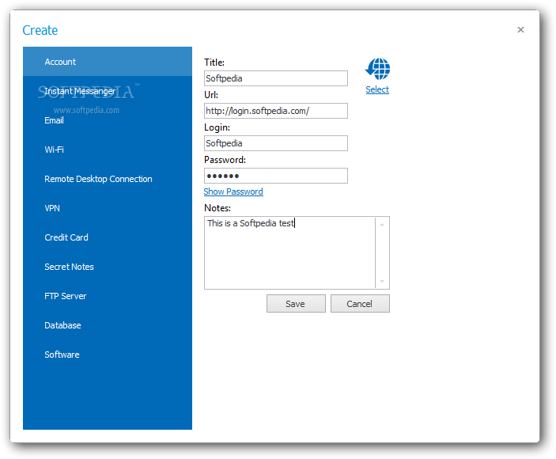The width and height of the screenshot is (556, 459).
Task: Click Notes scrollbar down arrow
Action: [382, 281]
